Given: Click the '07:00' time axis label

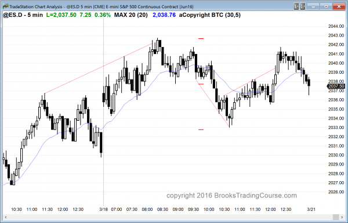Looking at the screenshot, I should coord(117,210).
